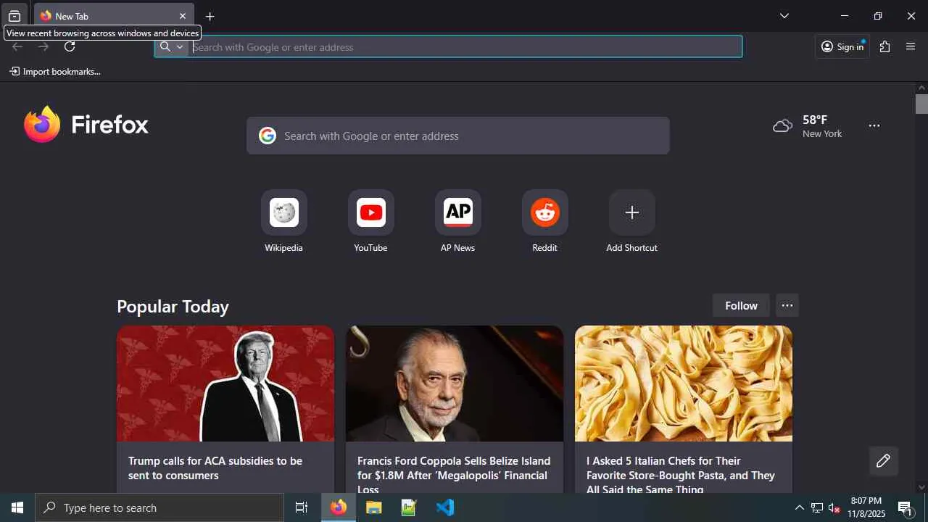
Task: Open the search engine selector dropdown in address bar
Action: 172,47
